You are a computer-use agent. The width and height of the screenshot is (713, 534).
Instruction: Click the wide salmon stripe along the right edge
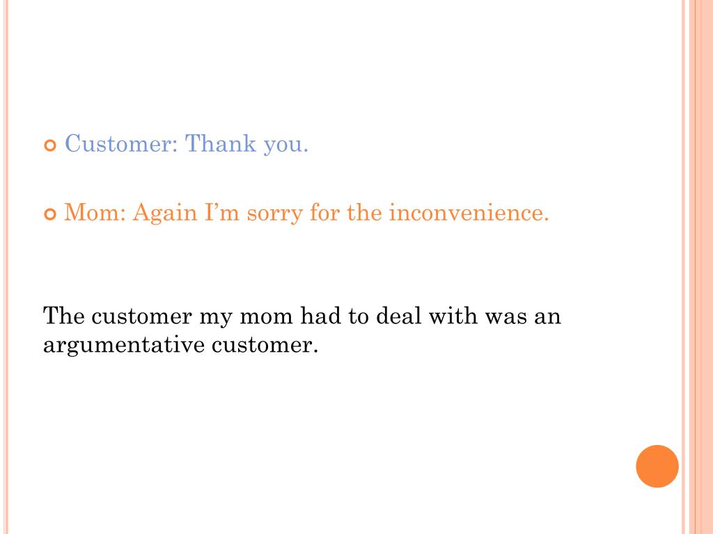click(700, 267)
